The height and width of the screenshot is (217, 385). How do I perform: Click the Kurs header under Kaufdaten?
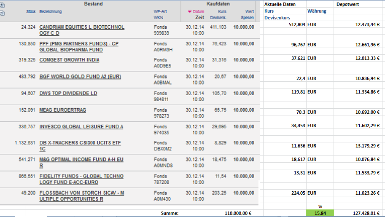(x=222, y=11)
